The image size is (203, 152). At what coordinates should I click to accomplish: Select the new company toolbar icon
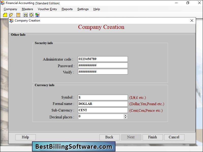point(5,15)
